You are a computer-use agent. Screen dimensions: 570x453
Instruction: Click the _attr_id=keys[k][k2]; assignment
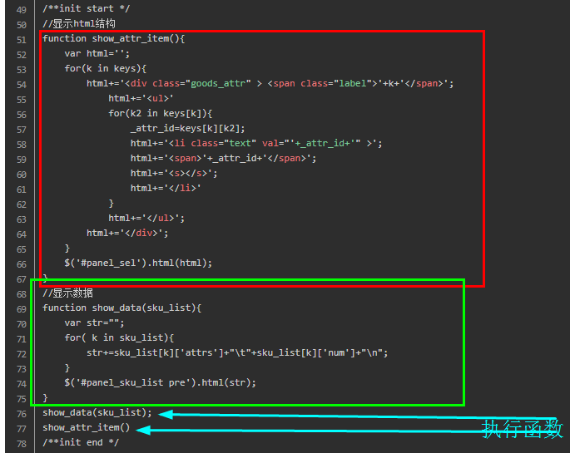187,128
